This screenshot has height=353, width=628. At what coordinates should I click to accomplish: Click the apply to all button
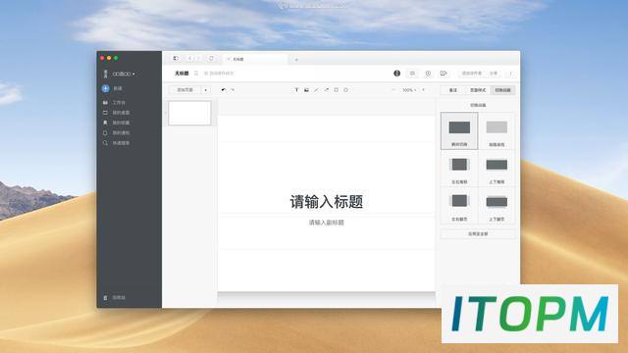click(478, 233)
